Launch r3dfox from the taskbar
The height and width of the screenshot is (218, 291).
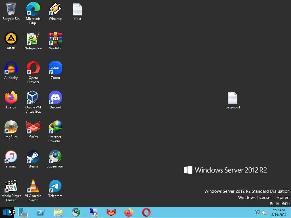coord(111,212)
